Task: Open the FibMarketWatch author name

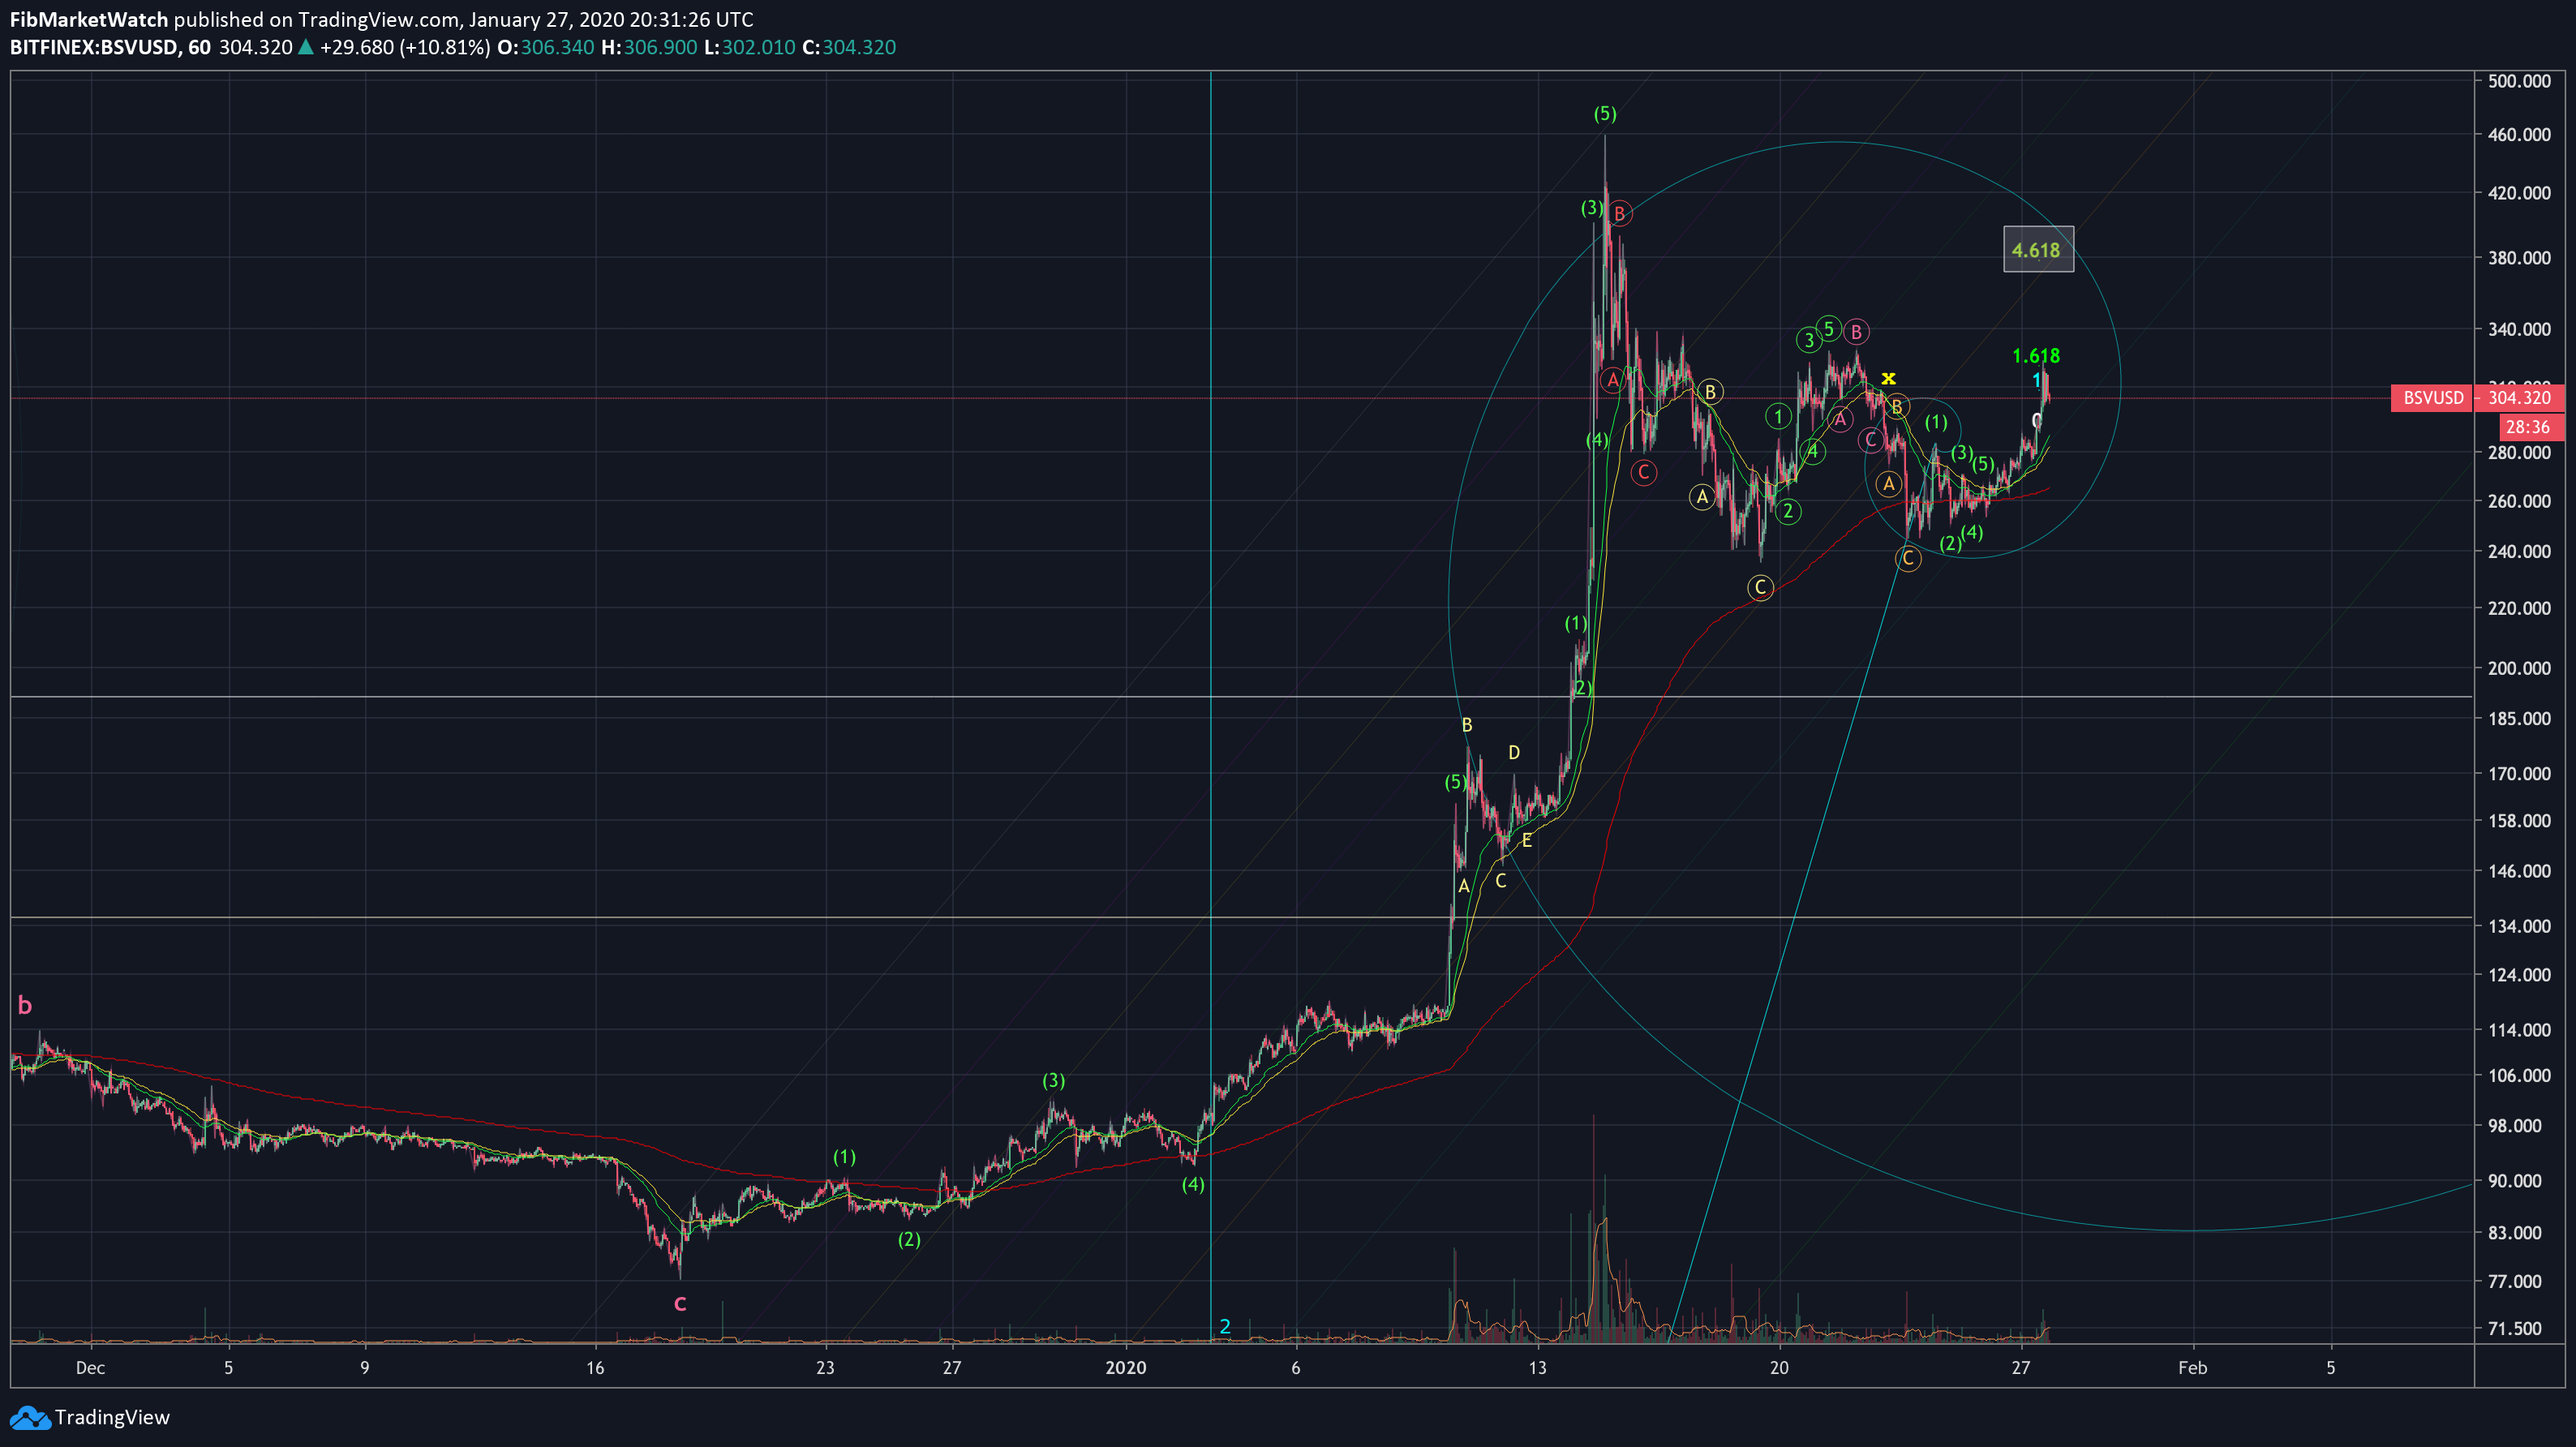Action: click(x=89, y=19)
